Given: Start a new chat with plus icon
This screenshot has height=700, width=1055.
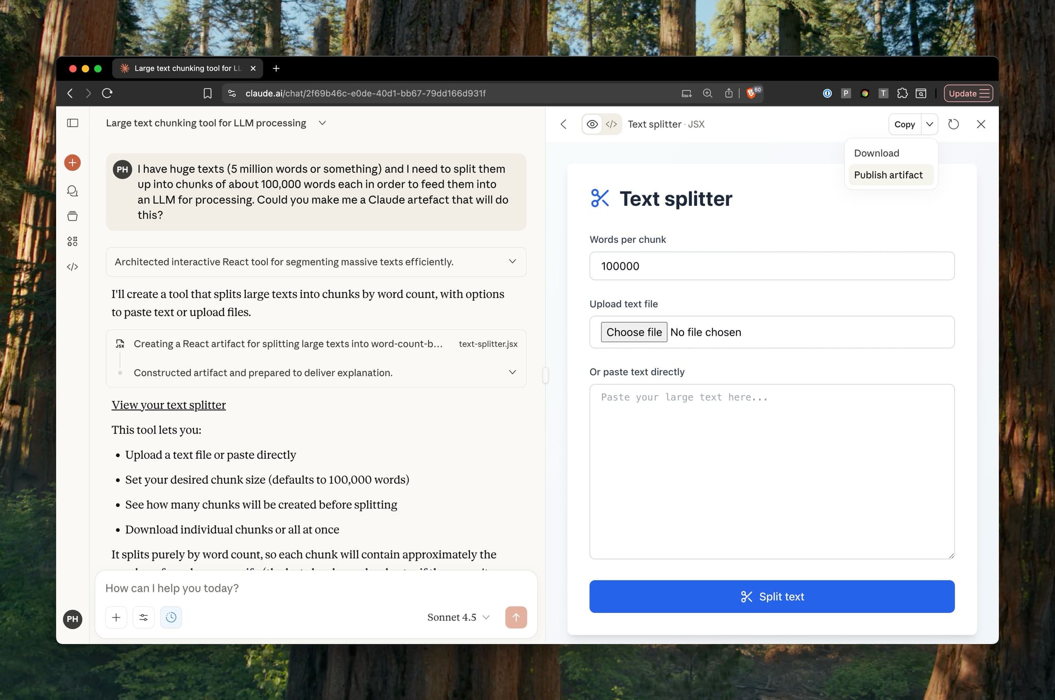Looking at the screenshot, I should [72, 163].
